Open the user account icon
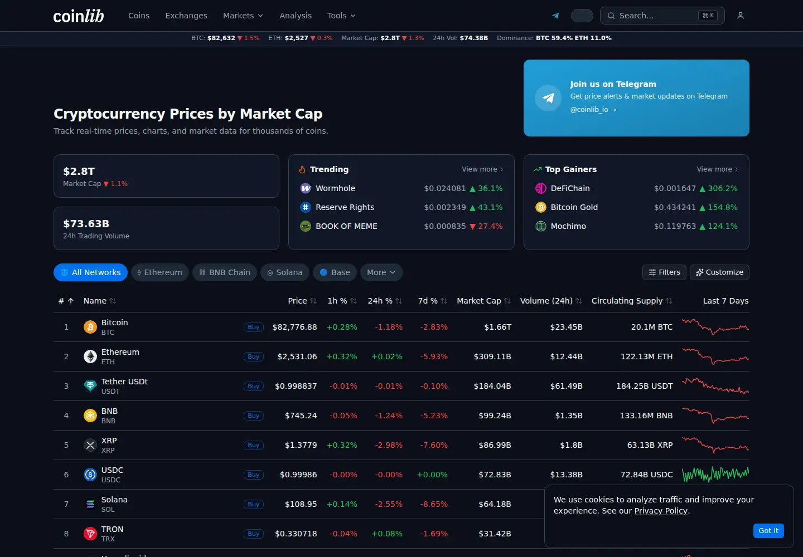This screenshot has height=557, width=803. pyautogui.click(x=741, y=16)
